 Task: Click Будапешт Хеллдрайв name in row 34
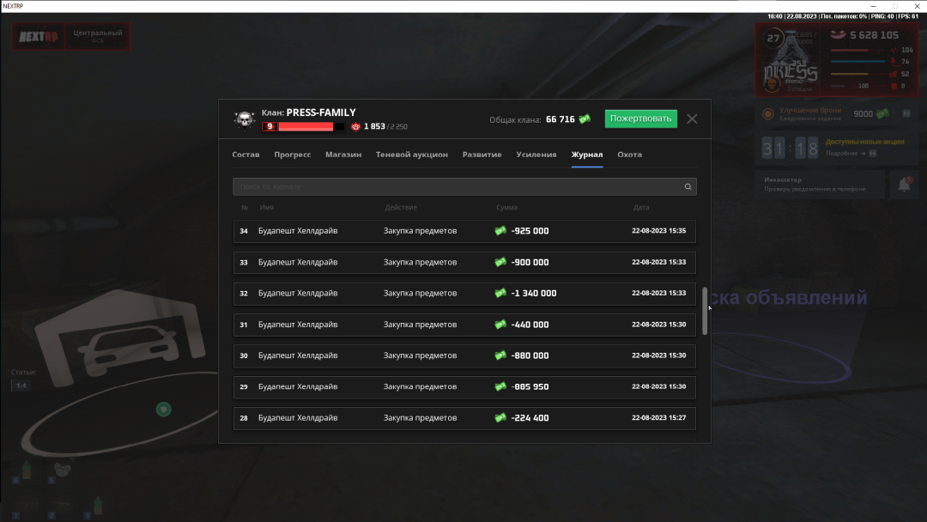[x=298, y=231]
